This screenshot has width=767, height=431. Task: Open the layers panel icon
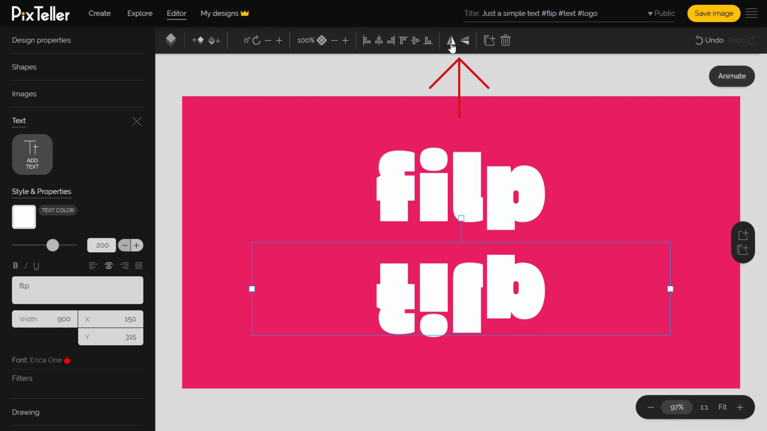[171, 40]
